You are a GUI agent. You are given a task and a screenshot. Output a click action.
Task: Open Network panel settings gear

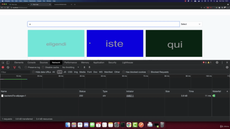pyautogui.click(x=227, y=67)
